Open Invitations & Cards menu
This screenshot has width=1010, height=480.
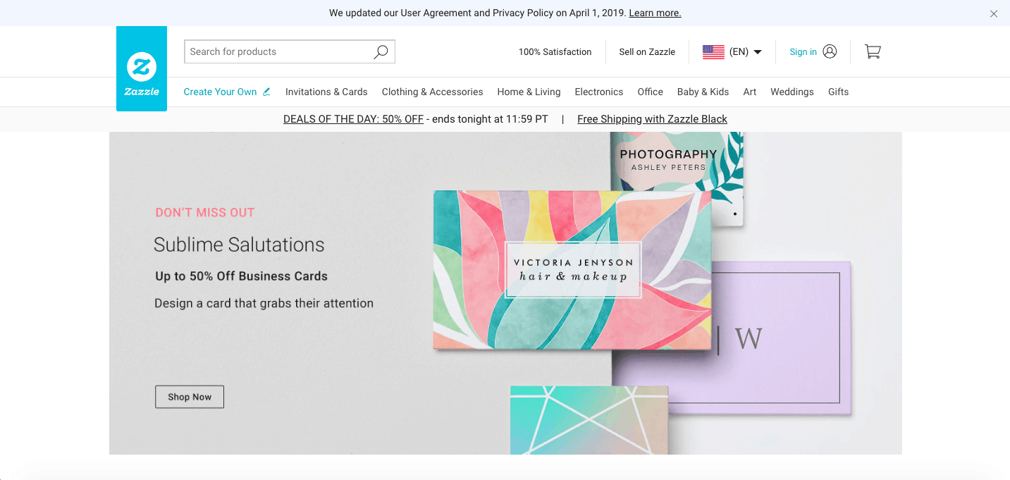[x=326, y=92]
